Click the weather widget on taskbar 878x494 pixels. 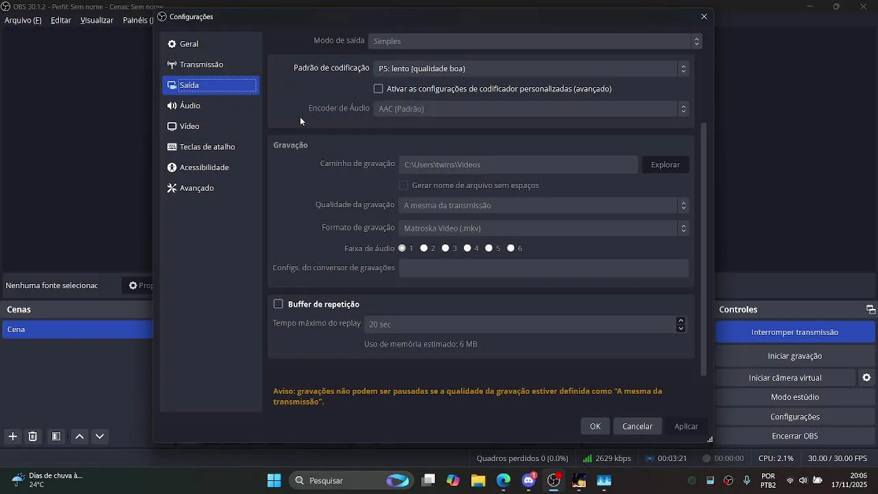(x=47, y=480)
